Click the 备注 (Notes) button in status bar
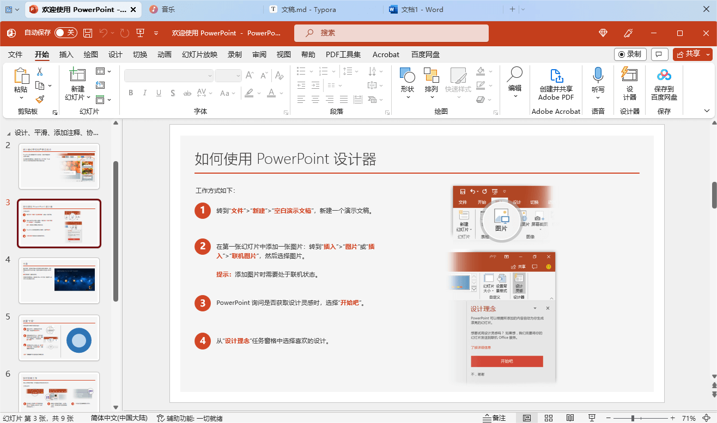 [494, 418]
